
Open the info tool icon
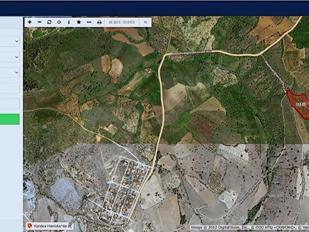[69, 22]
